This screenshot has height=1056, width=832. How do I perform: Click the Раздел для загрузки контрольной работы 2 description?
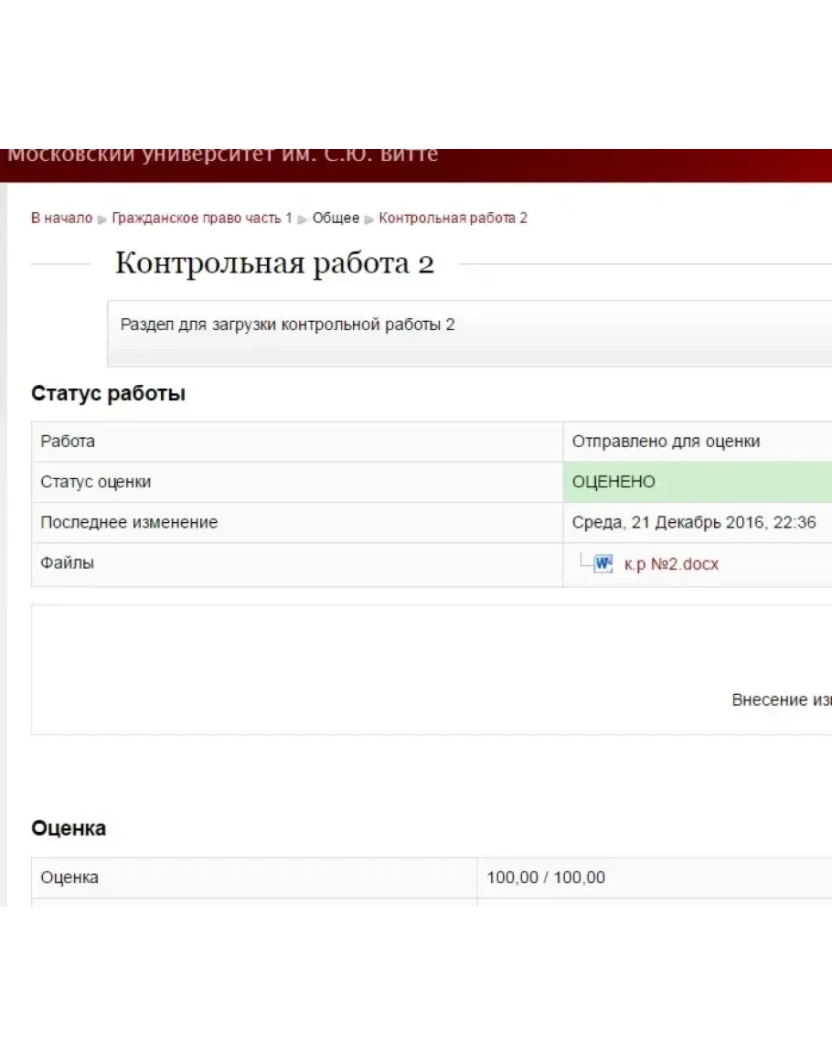pos(288,325)
